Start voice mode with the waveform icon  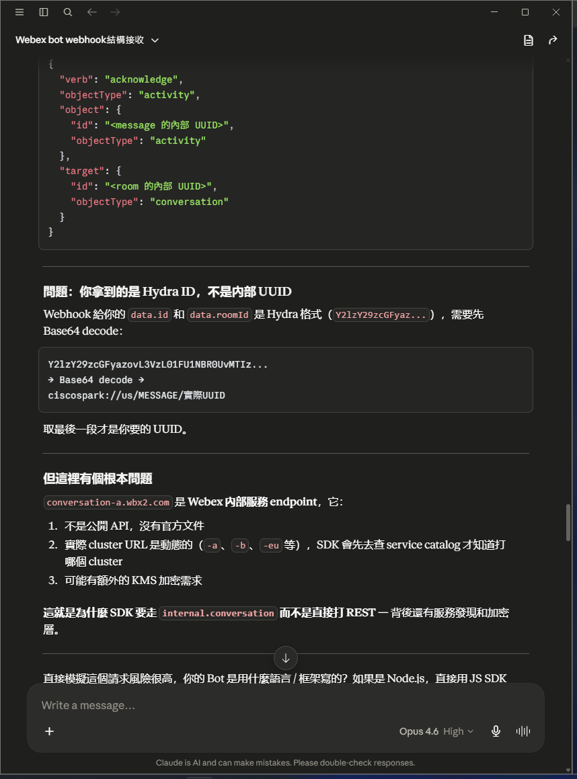point(523,731)
